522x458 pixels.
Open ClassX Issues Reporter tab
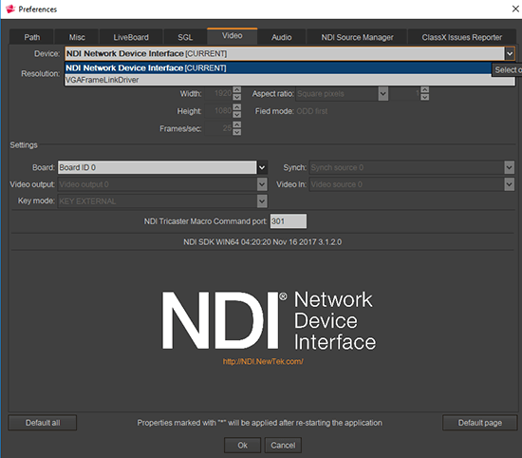click(x=462, y=37)
